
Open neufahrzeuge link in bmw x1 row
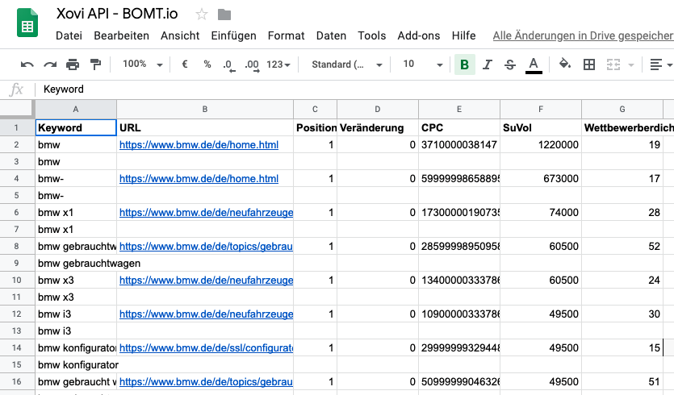coord(207,213)
